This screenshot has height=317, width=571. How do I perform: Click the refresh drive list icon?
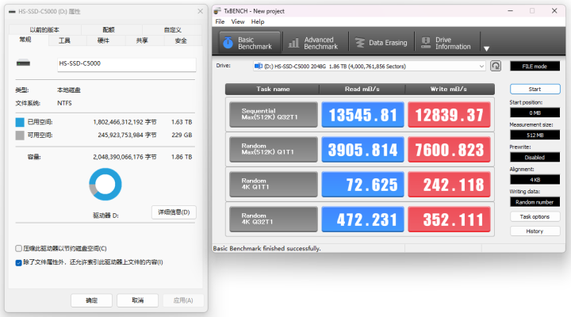(496, 66)
